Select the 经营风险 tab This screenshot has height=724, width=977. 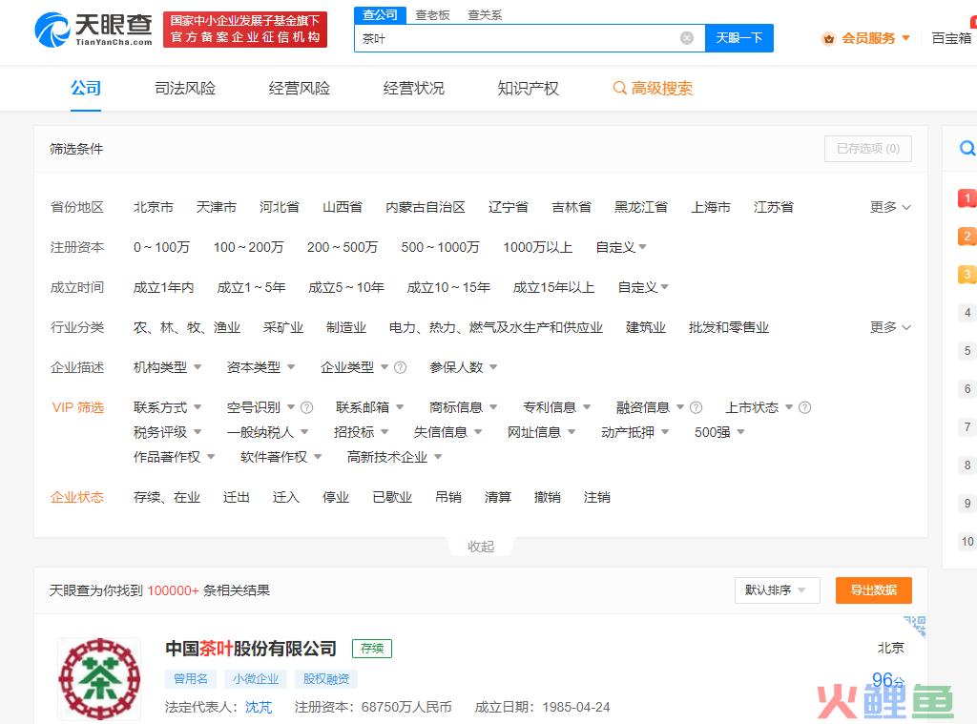click(299, 88)
